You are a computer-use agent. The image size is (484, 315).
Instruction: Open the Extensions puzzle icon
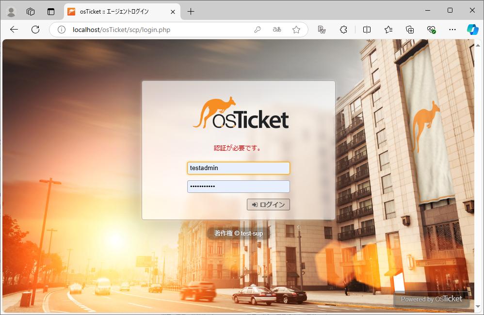tap(343, 30)
